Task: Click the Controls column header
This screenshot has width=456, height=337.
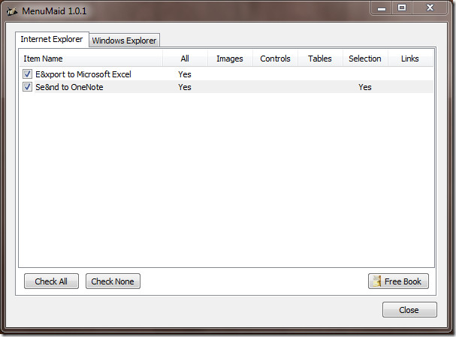Action: click(275, 59)
